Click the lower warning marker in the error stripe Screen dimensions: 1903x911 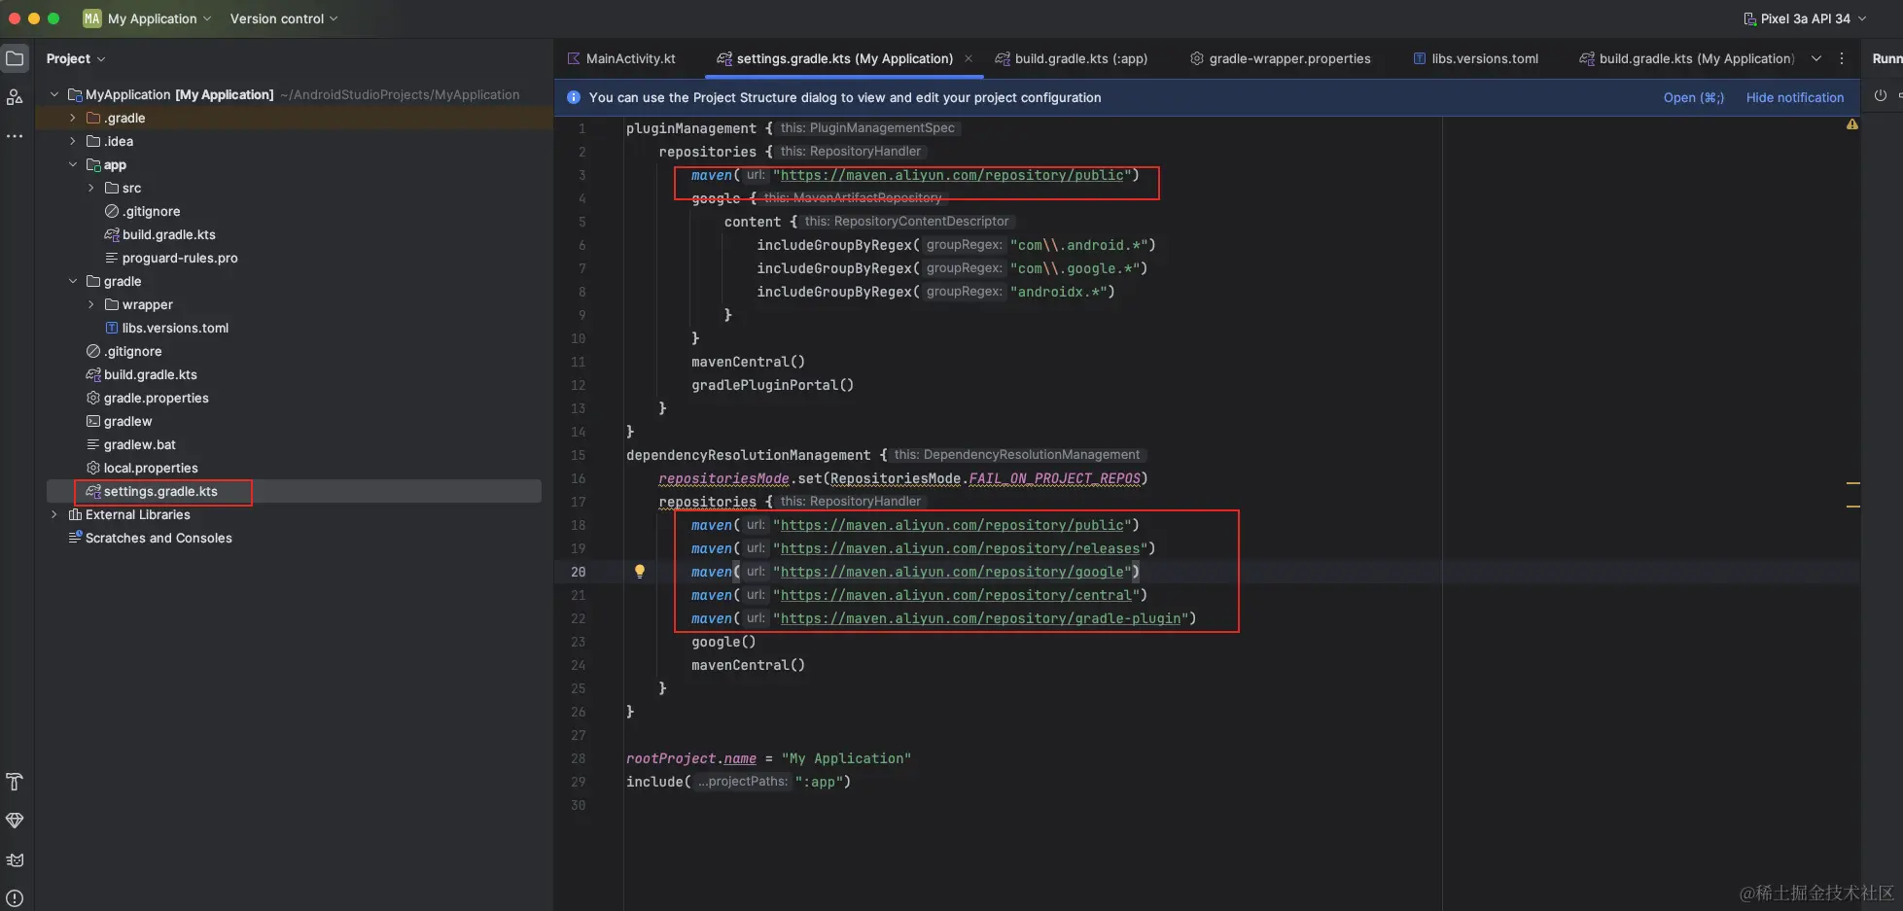1852,506
